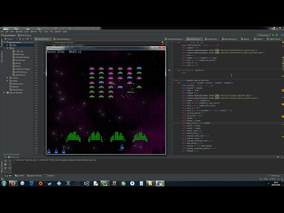Image resolution: width=284 pixels, height=213 pixels.
Task: Switch to MainScript.py editor tab on left
Action: coord(42,39)
